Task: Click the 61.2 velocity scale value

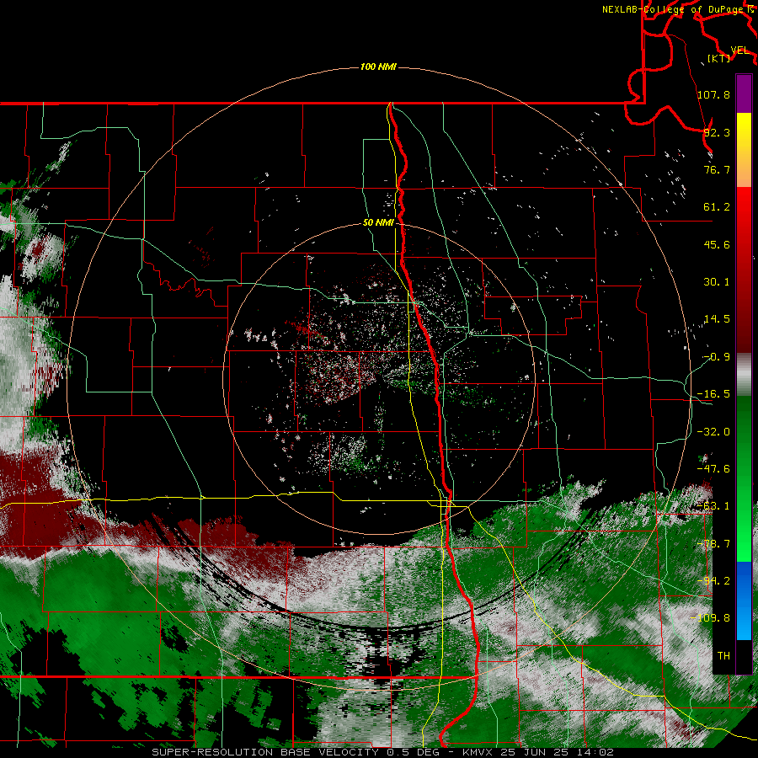Action: click(717, 207)
